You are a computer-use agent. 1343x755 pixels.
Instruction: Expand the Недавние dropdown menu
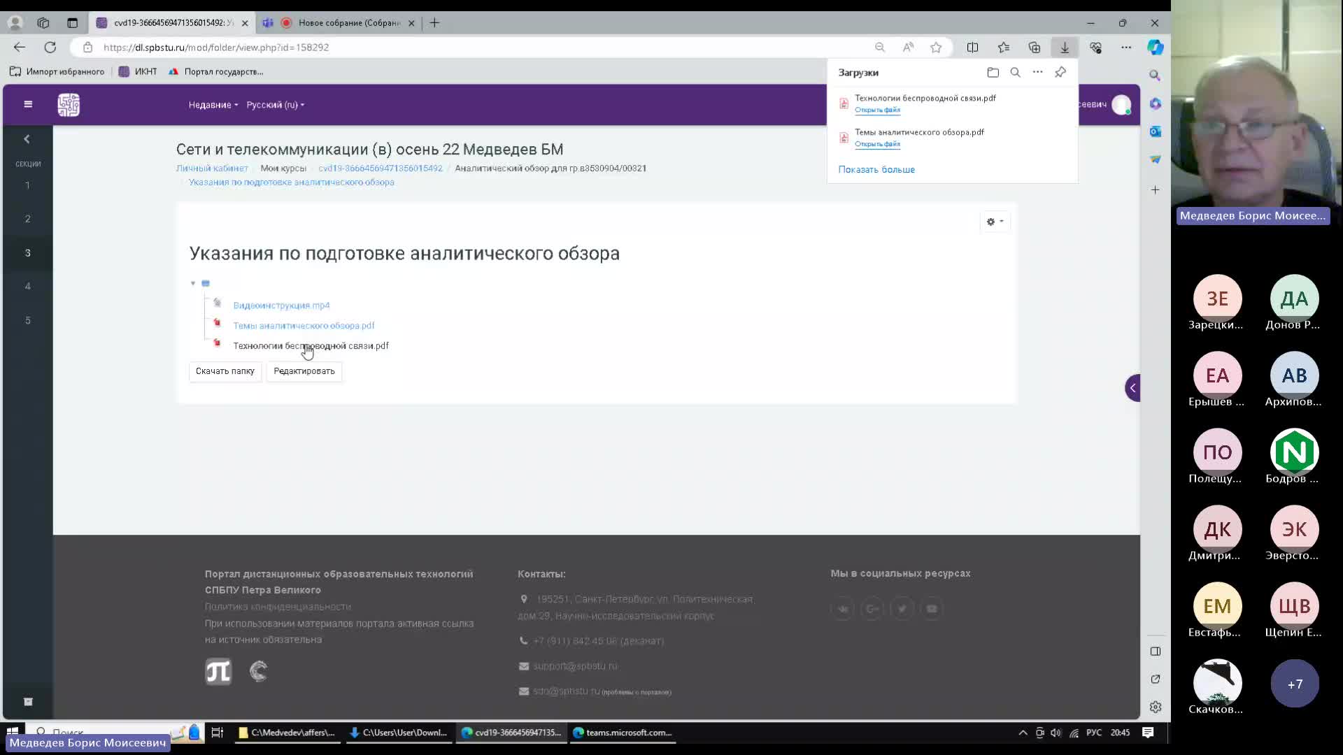(x=213, y=105)
